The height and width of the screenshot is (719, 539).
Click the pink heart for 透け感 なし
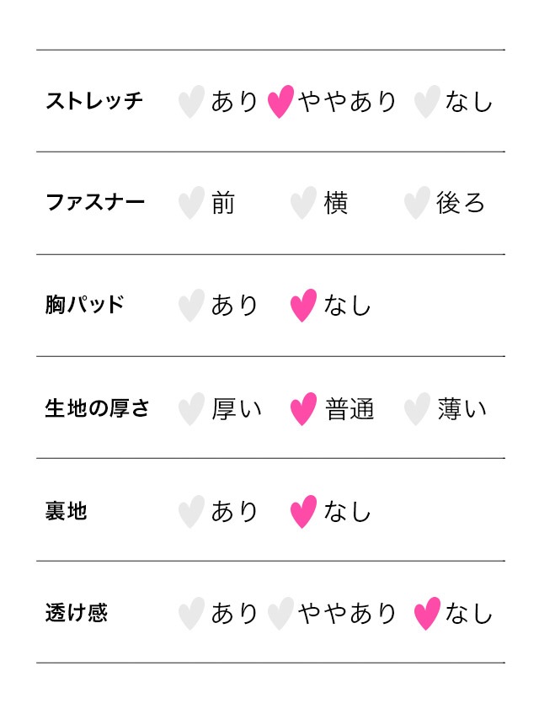(427, 614)
